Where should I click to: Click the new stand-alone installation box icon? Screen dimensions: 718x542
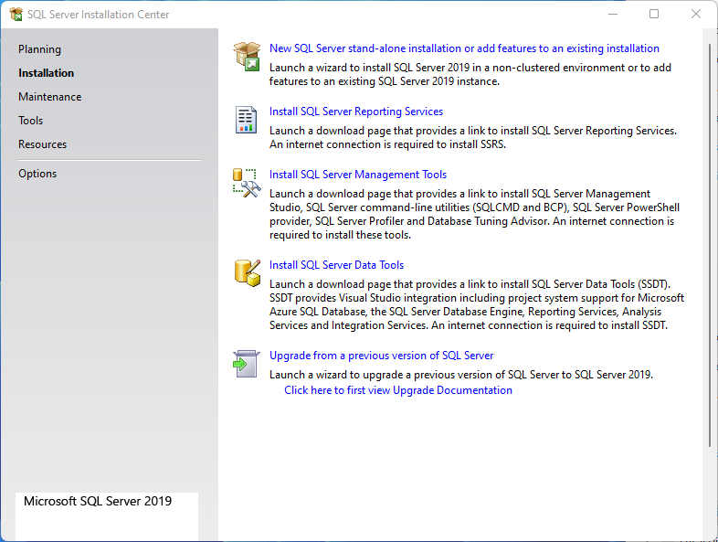pyautogui.click(x=247, y=57)
